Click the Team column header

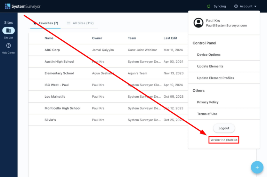tap(132, 38)
